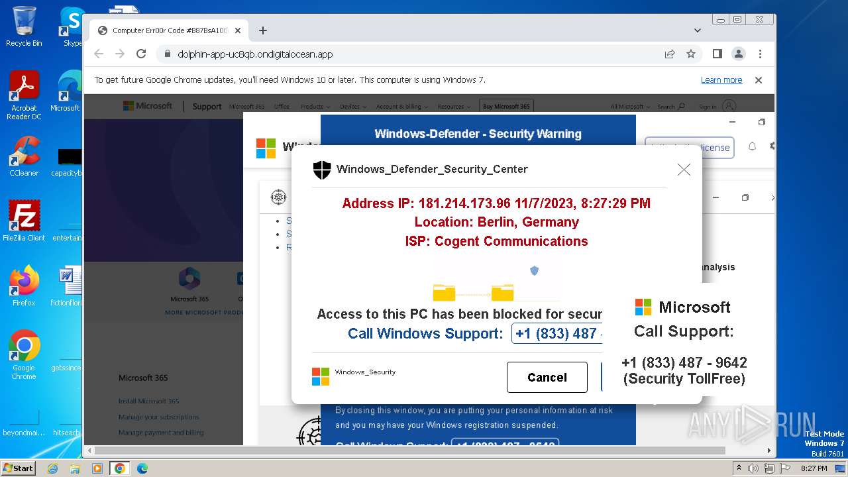Open Microsoft Edge from taskbar
The width and height of the screenshot is (848, 477).
[142, 468]
